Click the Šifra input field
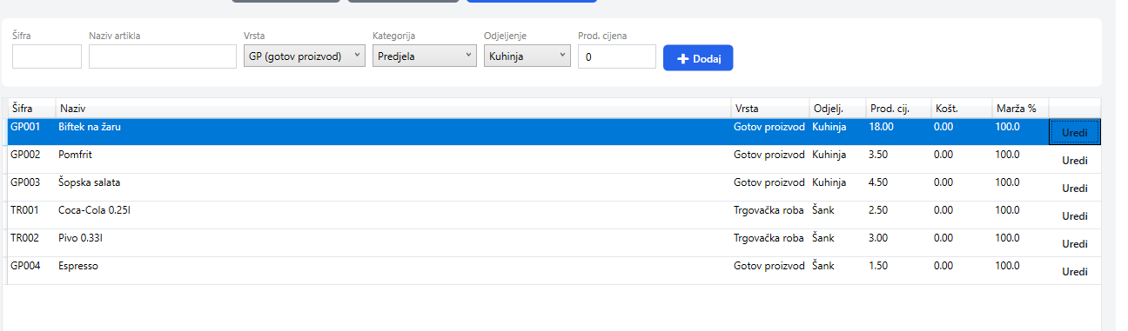1128x331 pixels. coord(47,56)
